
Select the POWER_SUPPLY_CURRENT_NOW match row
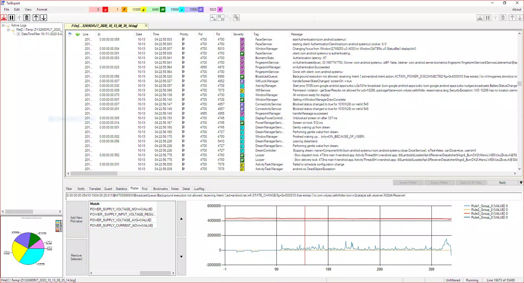tap(123, 225)
